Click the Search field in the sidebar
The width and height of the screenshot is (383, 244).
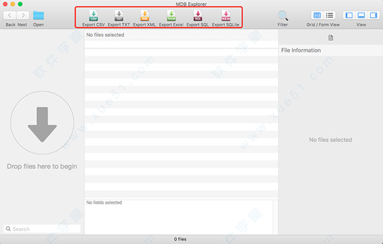click(x=42, y=229)
